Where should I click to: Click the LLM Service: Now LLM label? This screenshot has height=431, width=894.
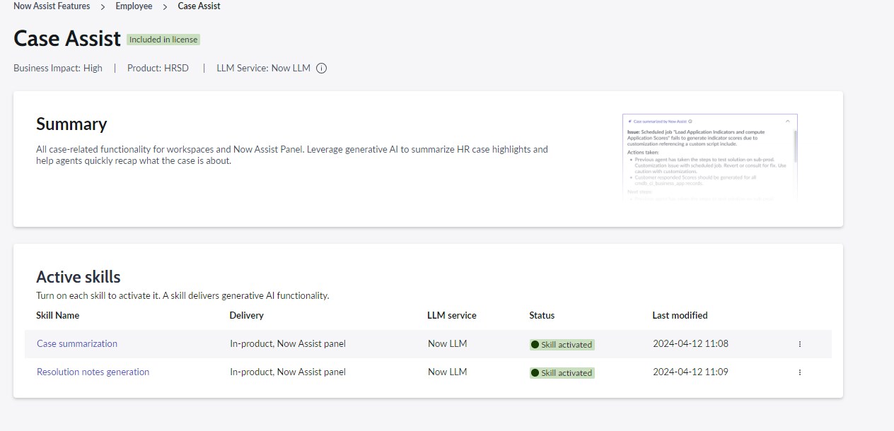(x=264, y=69)
